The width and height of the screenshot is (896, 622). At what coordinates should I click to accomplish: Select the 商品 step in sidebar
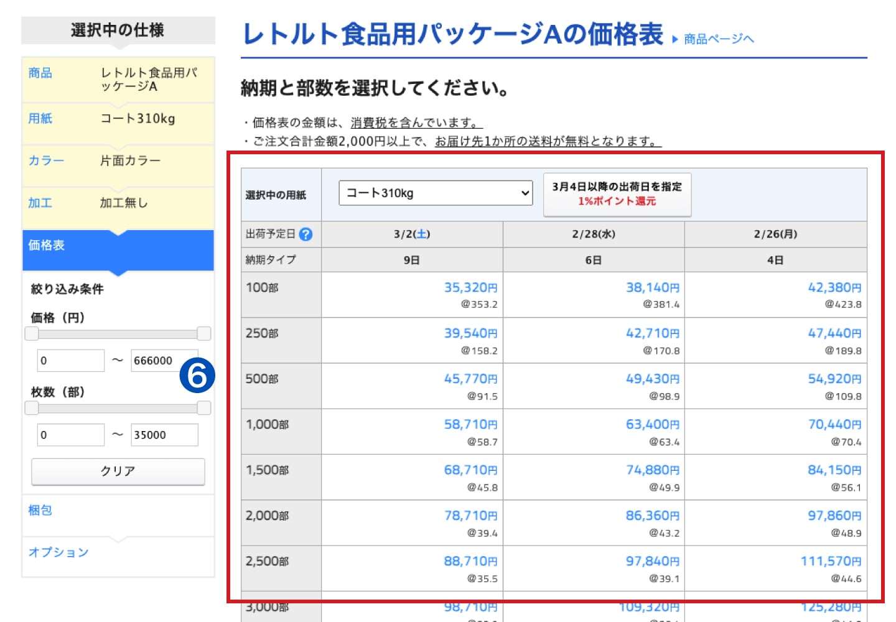pos(40,73)
